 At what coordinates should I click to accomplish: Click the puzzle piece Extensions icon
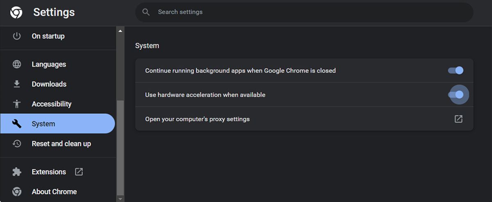pyautogui.click(x=17, y=172)
